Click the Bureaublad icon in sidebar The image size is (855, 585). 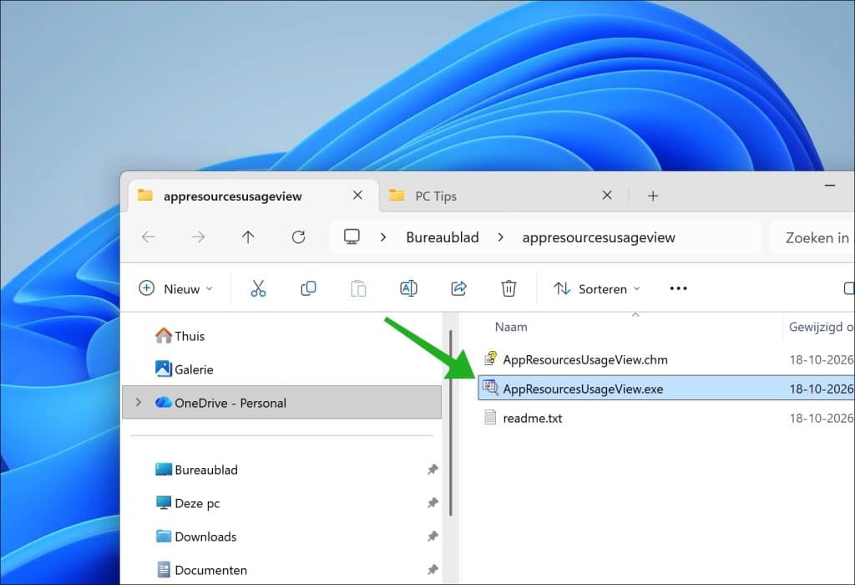click(x=163, y=470)
